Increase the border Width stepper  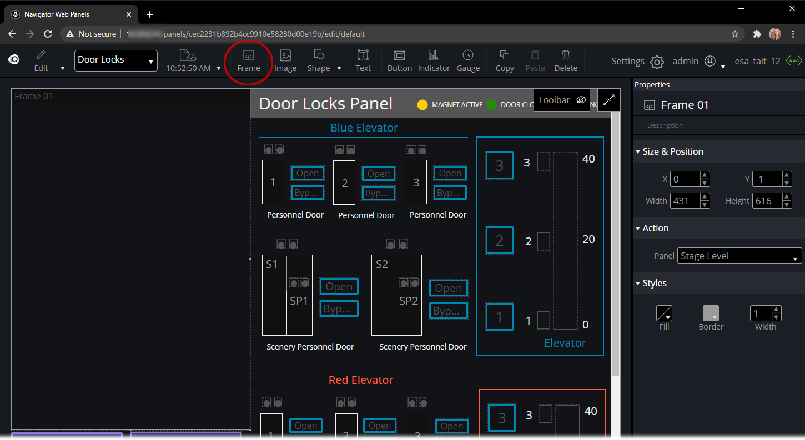pyautogui.click(x=776, y=310)
